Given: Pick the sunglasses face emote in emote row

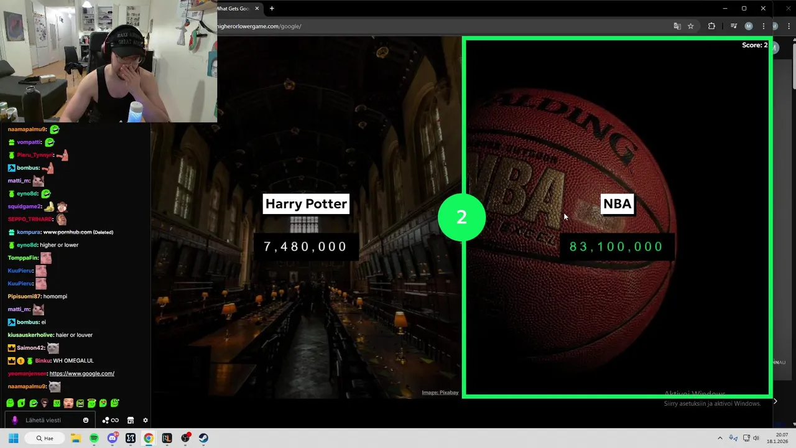Looking at the screenshot, I should (x=45, y=403).
